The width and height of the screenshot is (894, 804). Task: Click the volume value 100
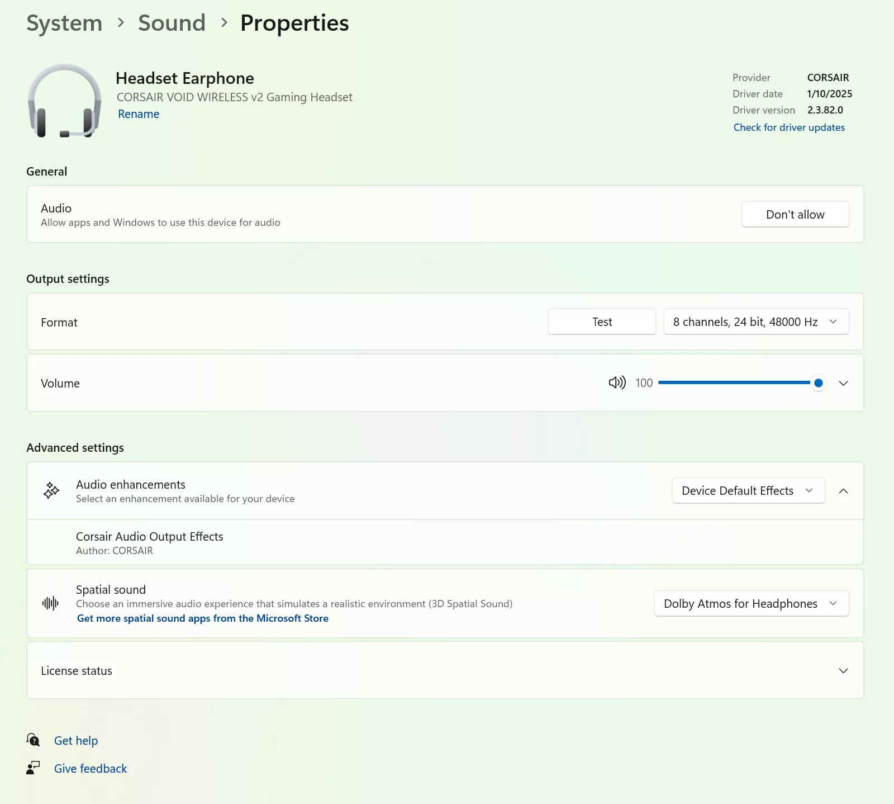644,383
